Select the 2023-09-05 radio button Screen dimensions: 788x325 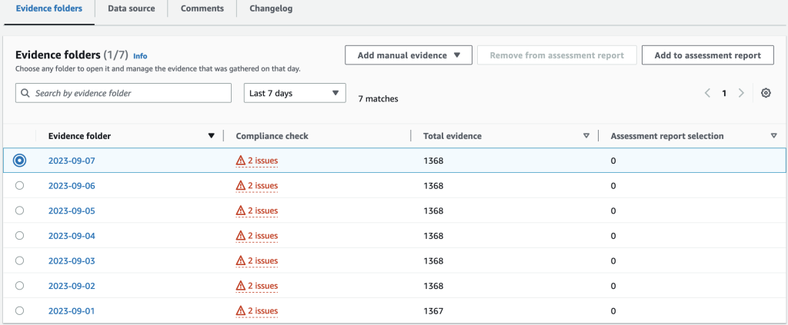coord(19,211)
